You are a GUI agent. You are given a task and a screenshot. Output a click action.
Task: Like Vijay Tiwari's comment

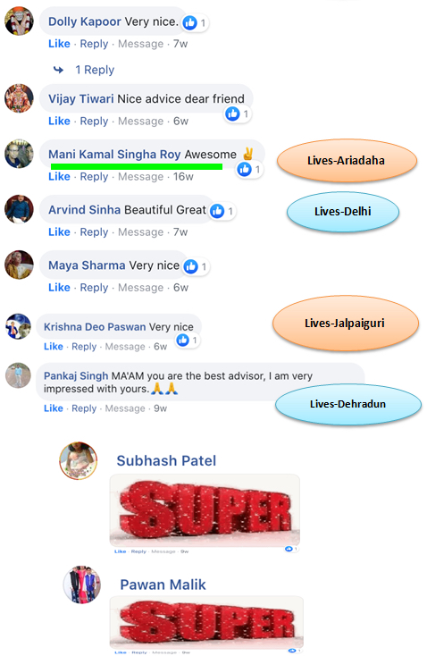point(59,121)
